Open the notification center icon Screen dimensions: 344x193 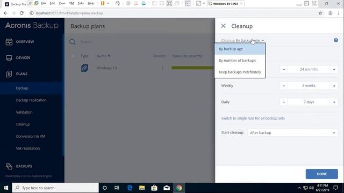tap(335, 188)
